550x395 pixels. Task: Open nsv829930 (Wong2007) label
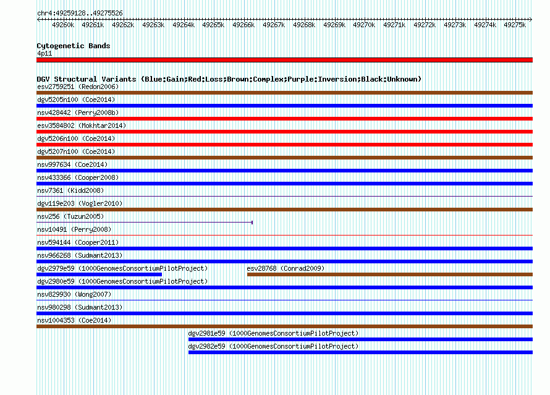coord(74,294)
